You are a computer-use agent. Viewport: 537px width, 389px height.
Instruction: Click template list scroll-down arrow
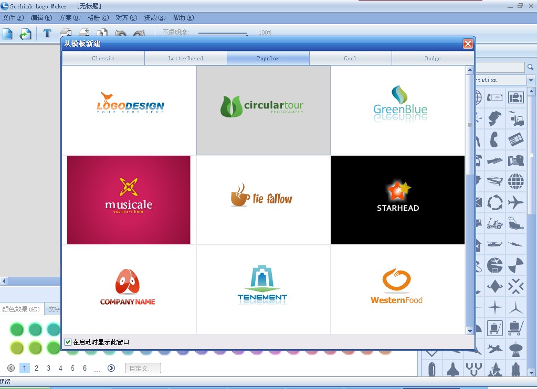point(470,331)
